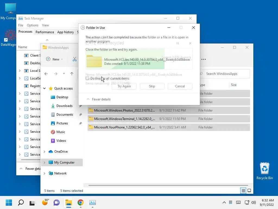Click Cancel in Folder In Use dialog
The image size is (278, 209).
(x=180, y=86)
